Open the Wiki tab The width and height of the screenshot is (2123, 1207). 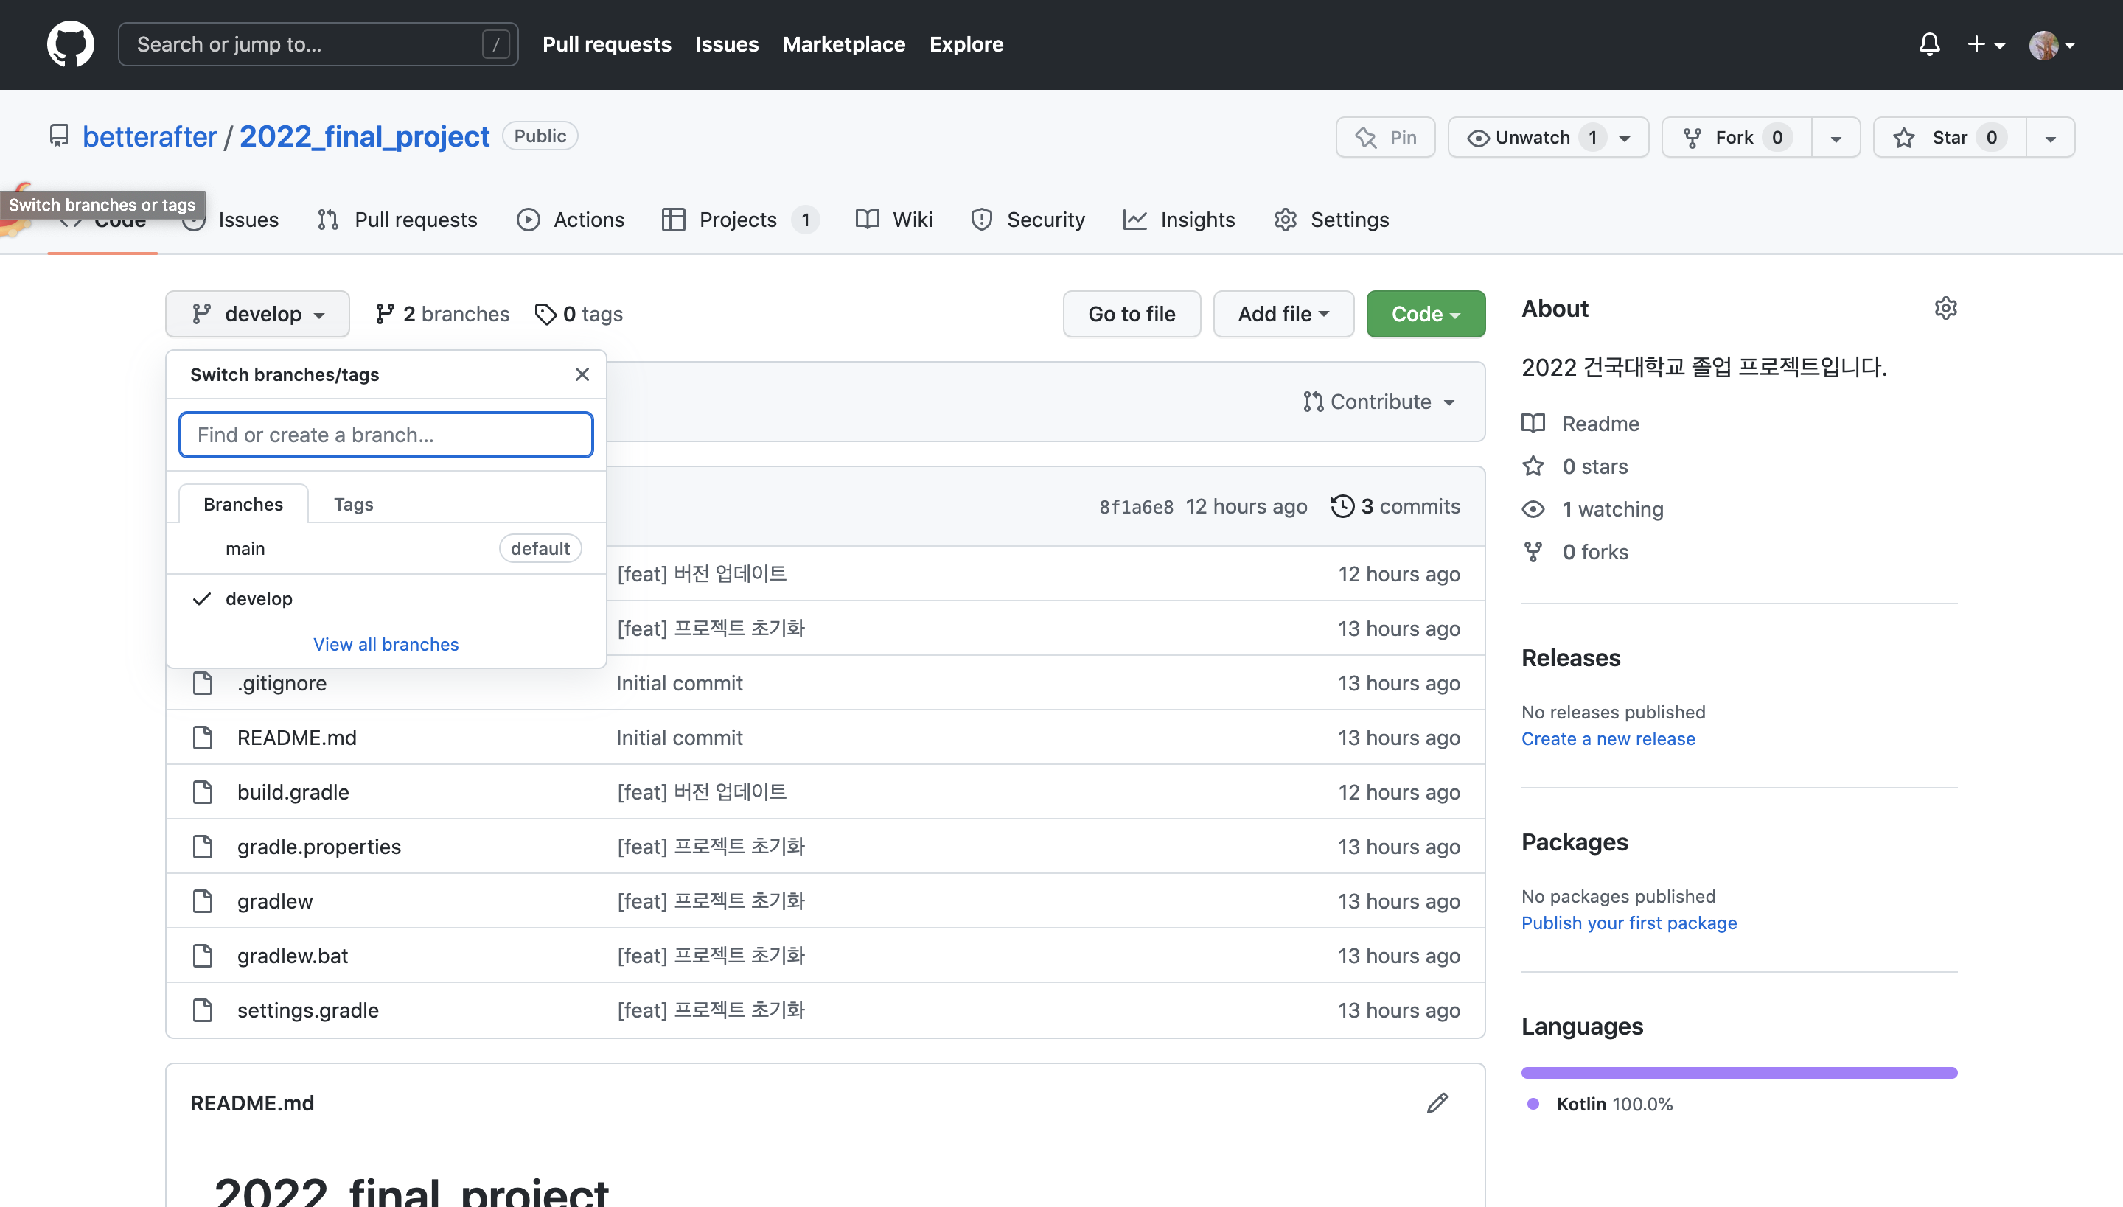(x=894, y=219)
